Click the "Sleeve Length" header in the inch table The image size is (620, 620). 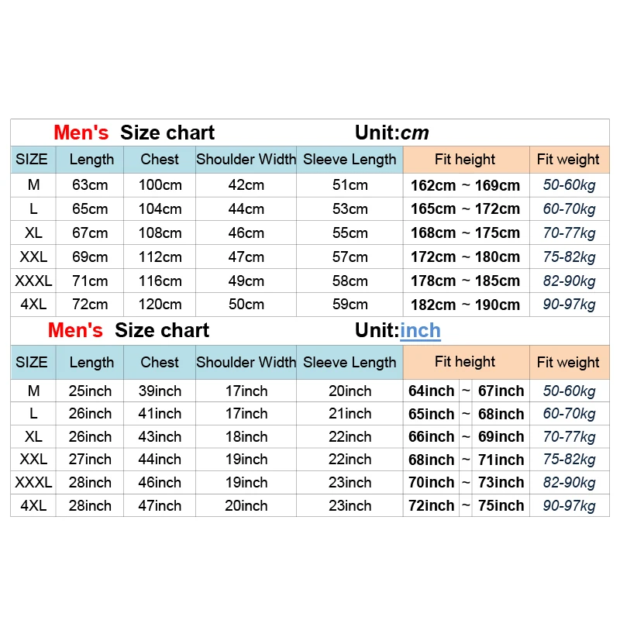tap(350, 362)
